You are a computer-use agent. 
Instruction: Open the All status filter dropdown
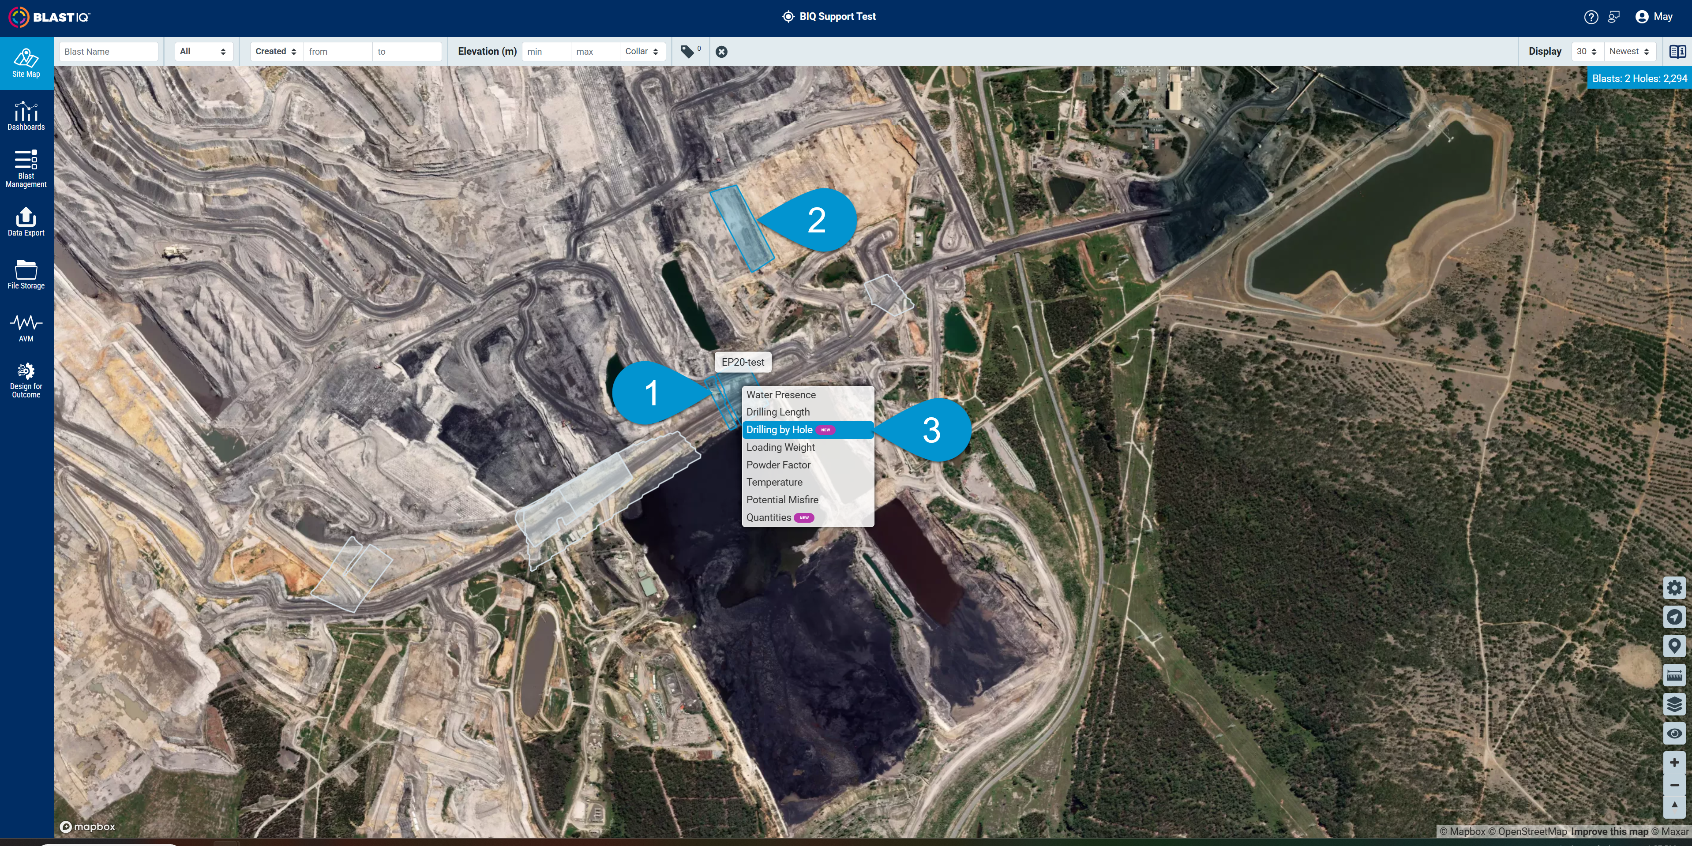[x=204, y=51]
